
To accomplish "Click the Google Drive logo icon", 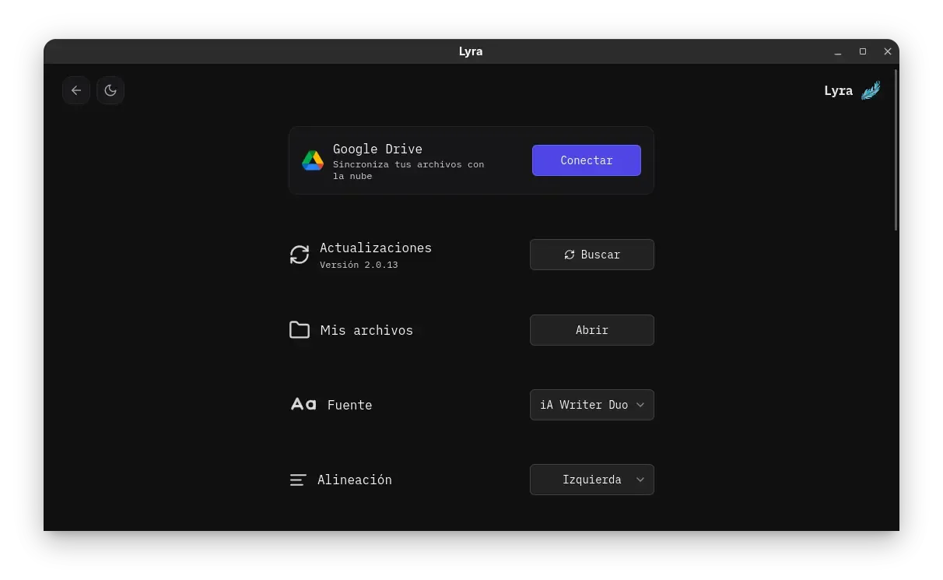I will pos(313,160).
